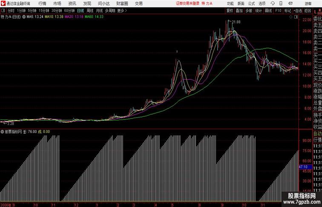Image resolution: width=322 pixels, height=207 pixels.
Task: Expand the 更多 periods chevron
Action: pyautogui.click(x=126, y=11)
